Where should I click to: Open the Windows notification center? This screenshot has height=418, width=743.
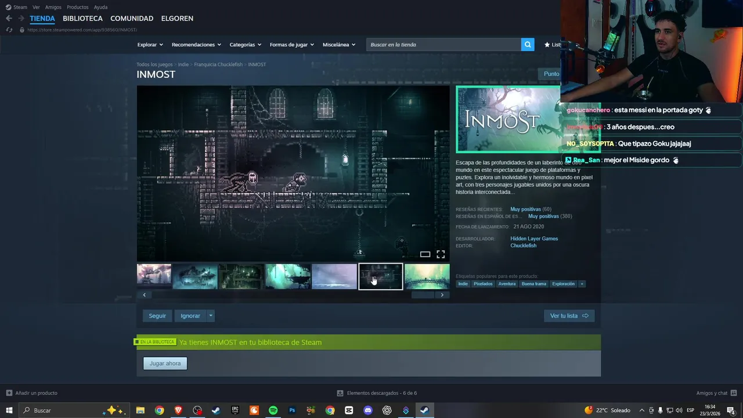pos(731,410)
